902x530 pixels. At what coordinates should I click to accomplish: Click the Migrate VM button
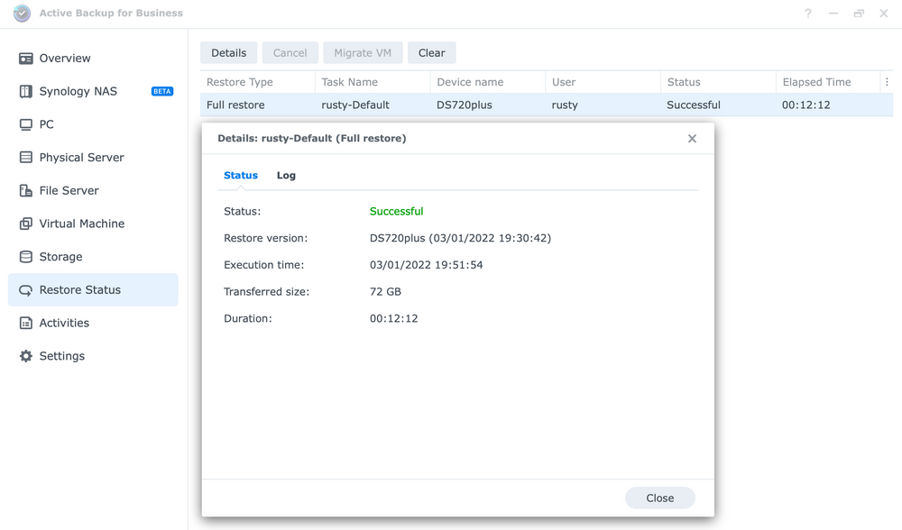pyautogui.click(x=363, y=53)
